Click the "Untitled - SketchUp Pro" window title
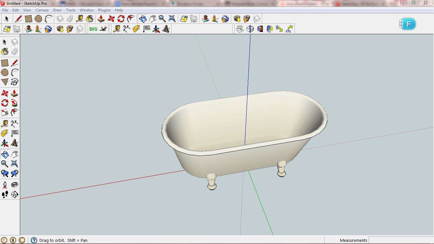Image resolution: width=434 pixels, height=244 pixels. (27, 3)
